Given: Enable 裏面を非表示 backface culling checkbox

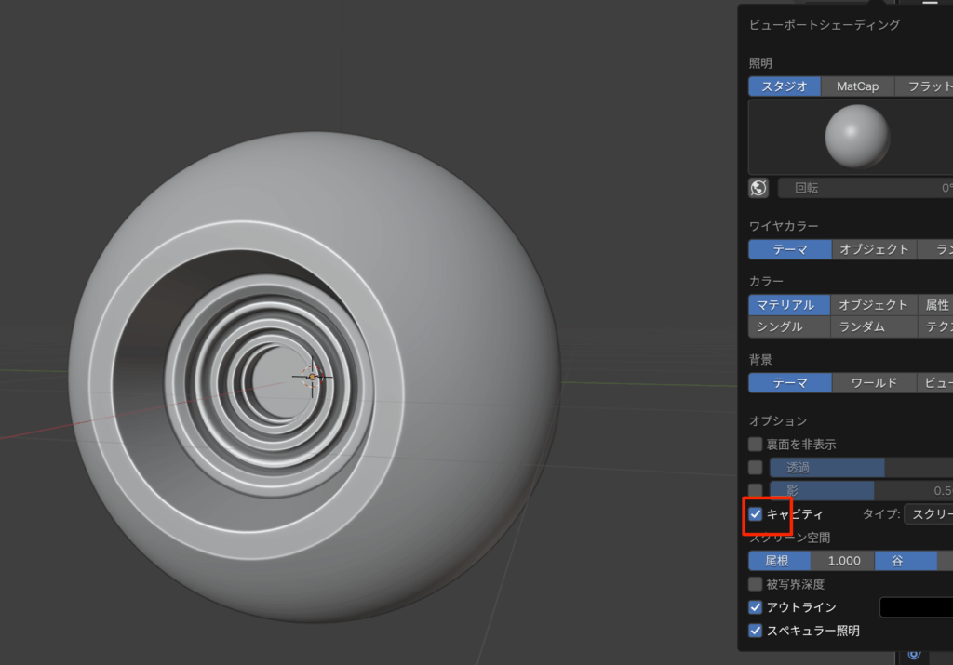Looking at the screenshot, I should coord(756,445).
